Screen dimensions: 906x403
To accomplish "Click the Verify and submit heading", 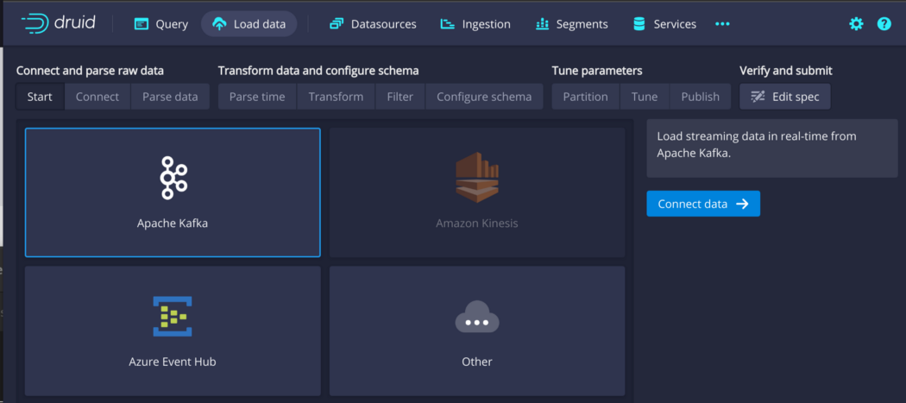I will coord(786,71).
